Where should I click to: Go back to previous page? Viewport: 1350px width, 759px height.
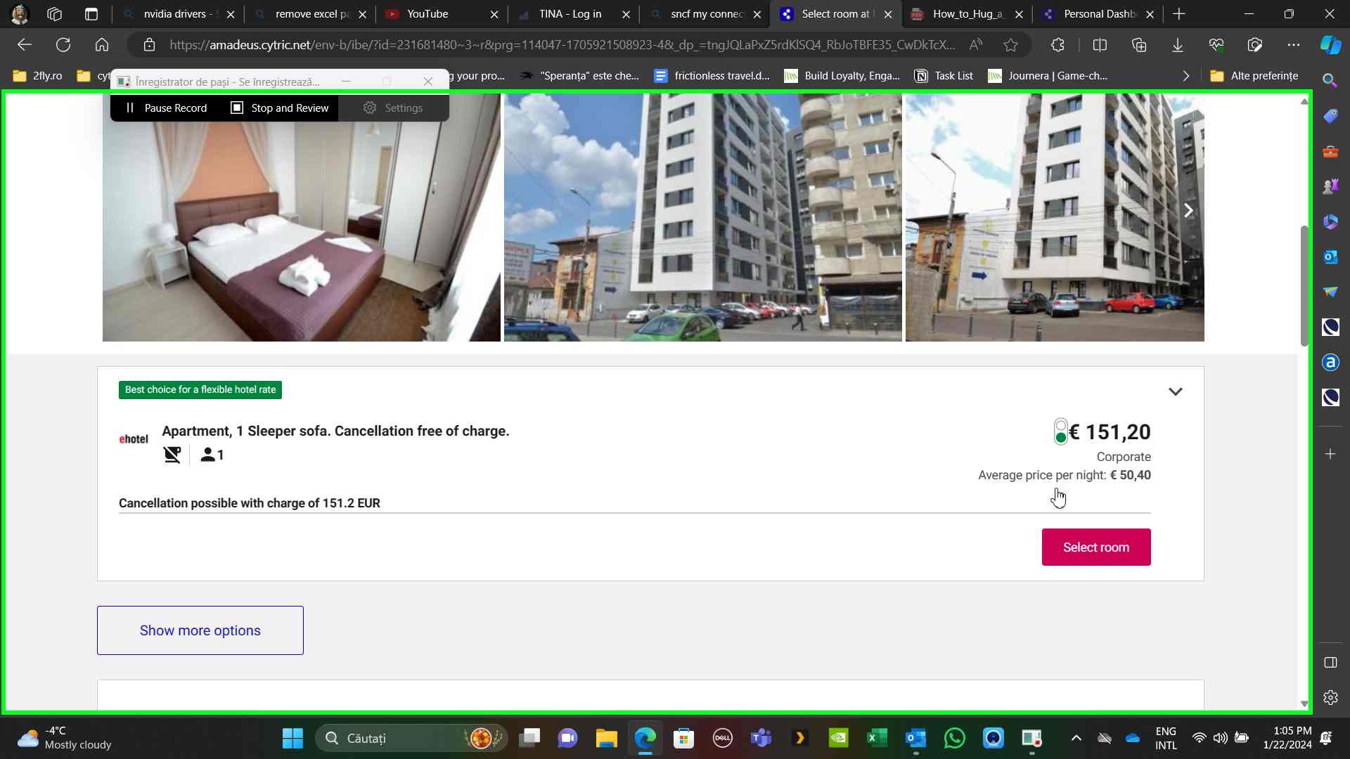(x=25, y=45)
